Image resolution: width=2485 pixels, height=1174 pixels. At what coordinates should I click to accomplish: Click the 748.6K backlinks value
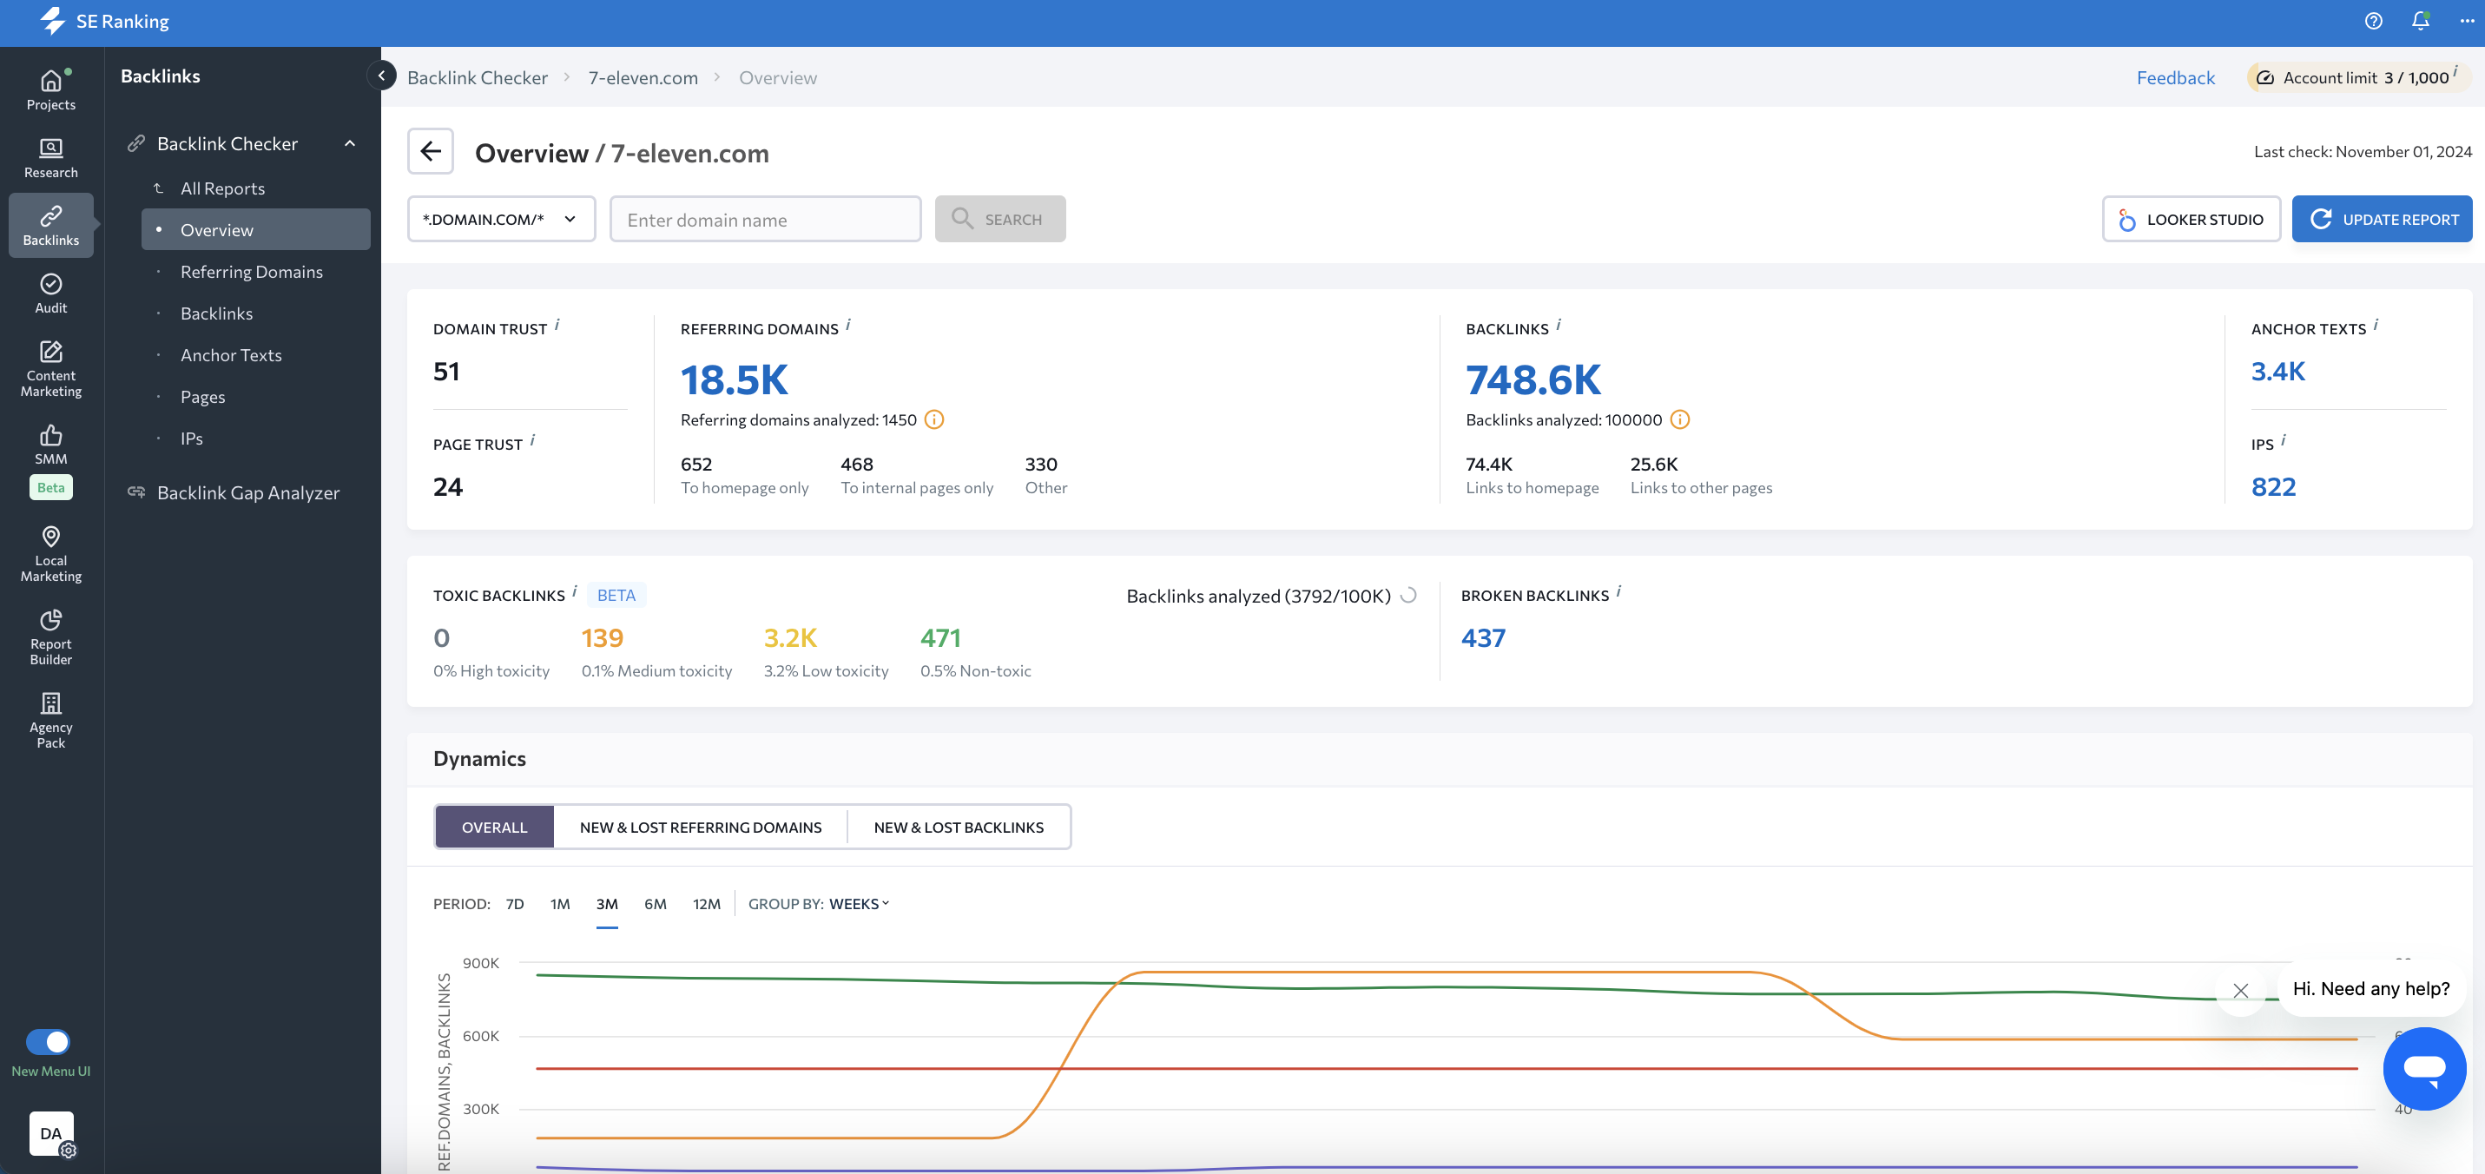(x=1534, y=379)
